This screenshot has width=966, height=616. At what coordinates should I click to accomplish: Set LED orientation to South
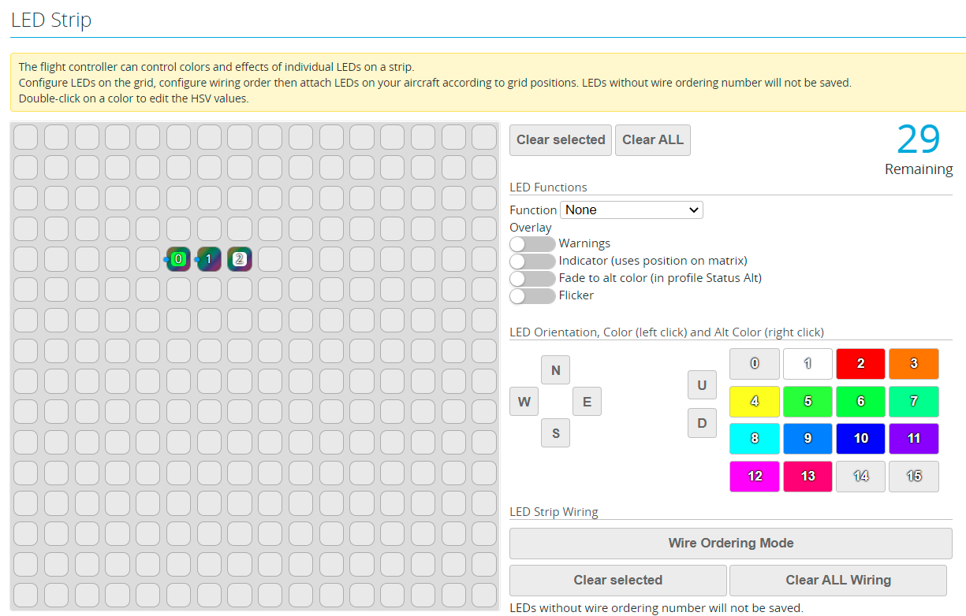pyautogui.click(x=555, y=433)
